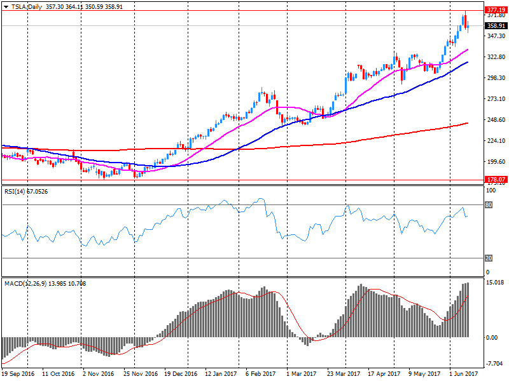
Task: Select the 17 Apr 2017 date label
Action: [x=384, y=373]
